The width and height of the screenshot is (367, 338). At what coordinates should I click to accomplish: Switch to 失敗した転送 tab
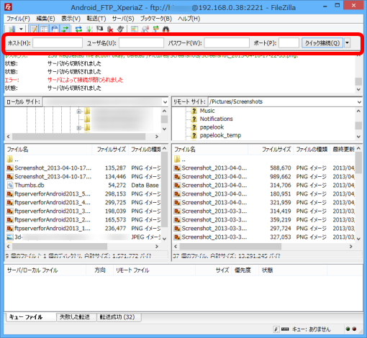click(x=76, y=317)
